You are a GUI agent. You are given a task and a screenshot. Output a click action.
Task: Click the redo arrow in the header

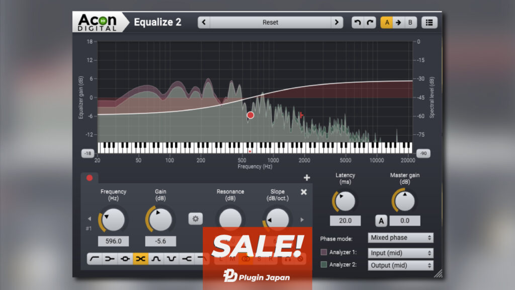(370, 22)
